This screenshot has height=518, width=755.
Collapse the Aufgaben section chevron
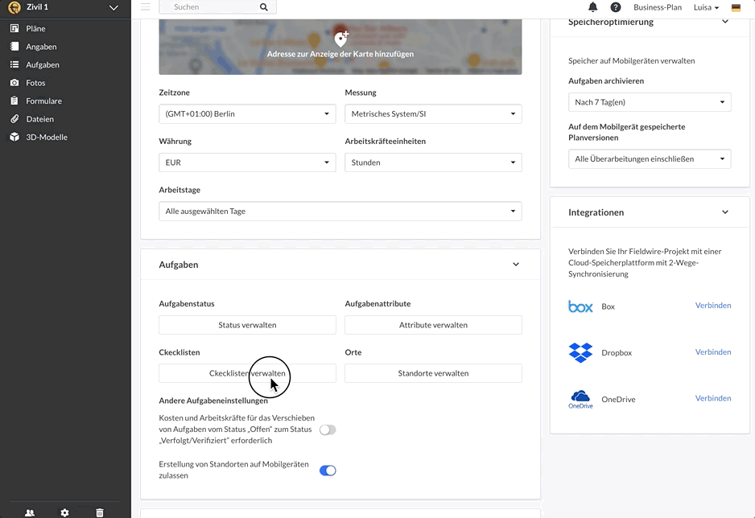(x=516, y=265)
